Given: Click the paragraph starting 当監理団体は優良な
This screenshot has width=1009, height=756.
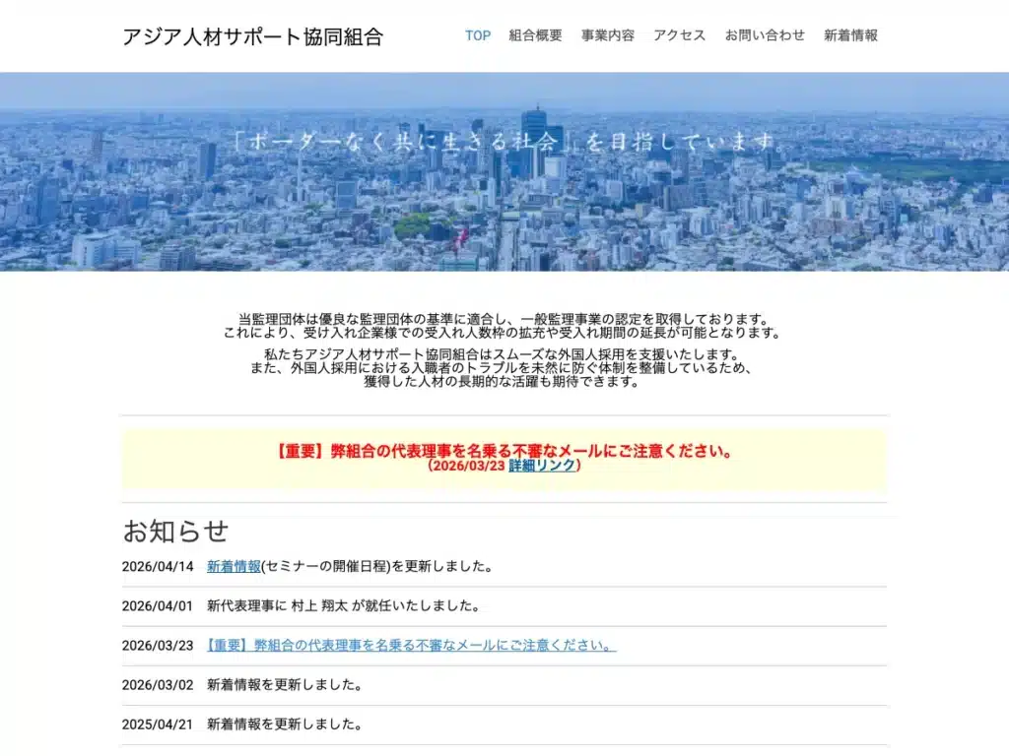Looking at the screenshot, I should [504, 326].
